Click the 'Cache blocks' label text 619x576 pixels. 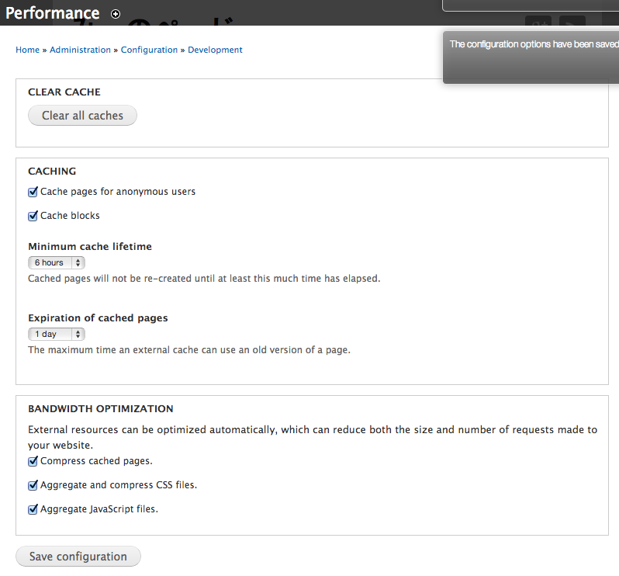point(70,216)
